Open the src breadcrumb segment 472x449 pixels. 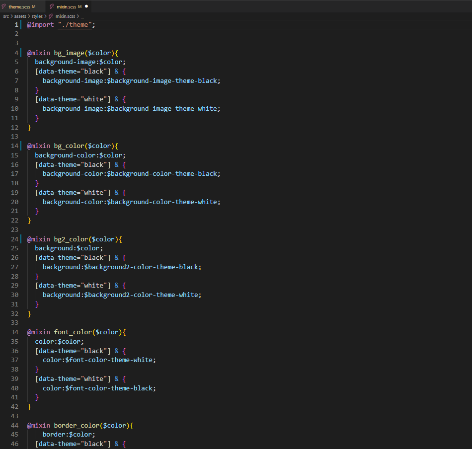coord(6,16)
